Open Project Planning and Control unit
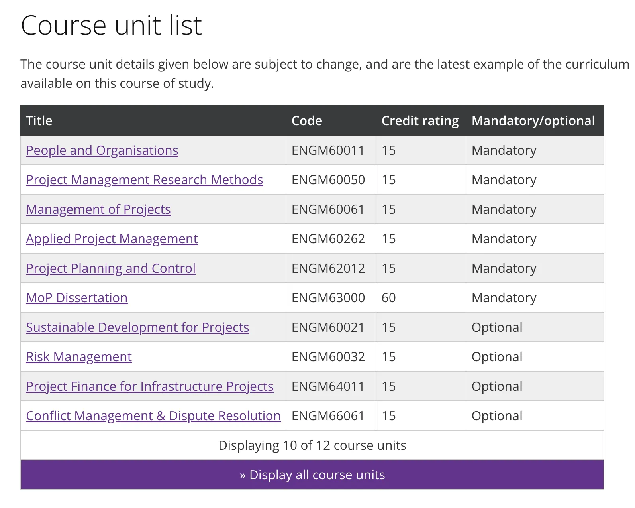The width and height of the screenshot is (635, 508). (x=111, y=268)
